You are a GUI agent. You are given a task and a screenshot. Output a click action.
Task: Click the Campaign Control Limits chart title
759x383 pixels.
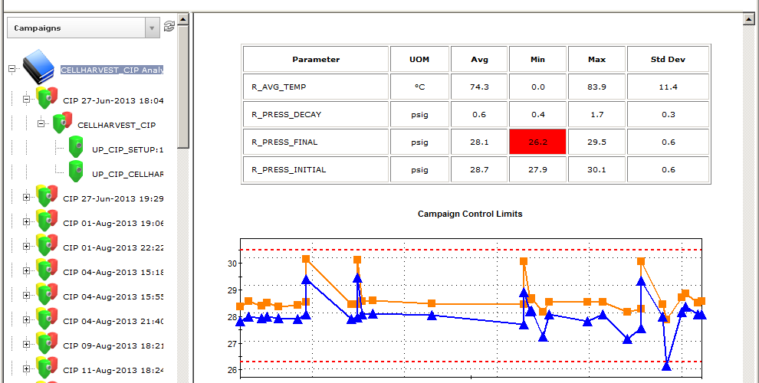click(x=470, y=214)
